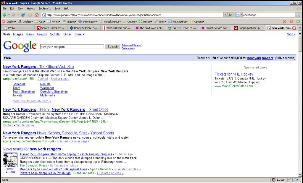Show all tabs list dropdown arrow
This screenshot has width=303, height=183.
(x=300, y=28)
